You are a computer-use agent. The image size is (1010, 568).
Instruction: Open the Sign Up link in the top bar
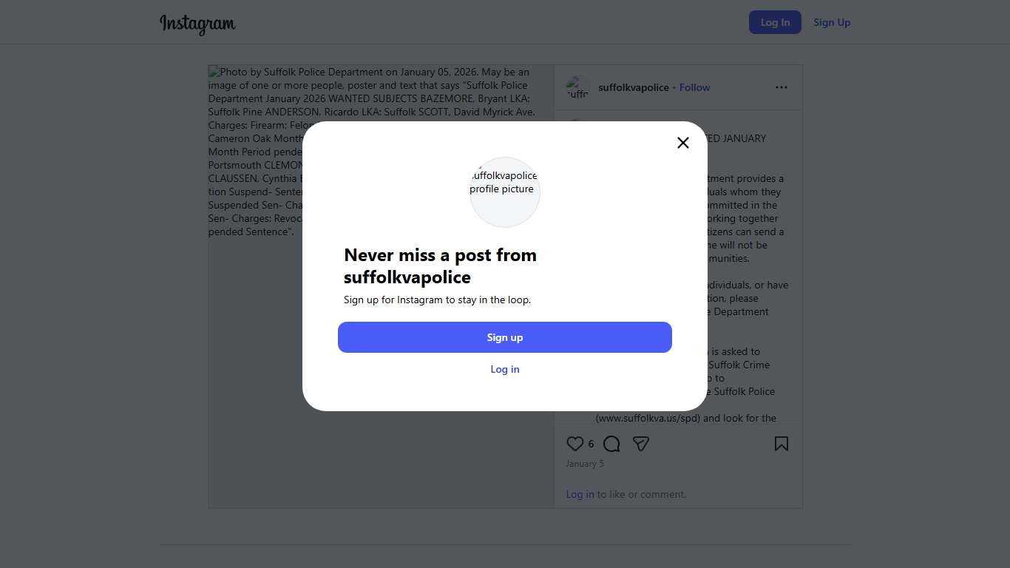click(832, 22)
